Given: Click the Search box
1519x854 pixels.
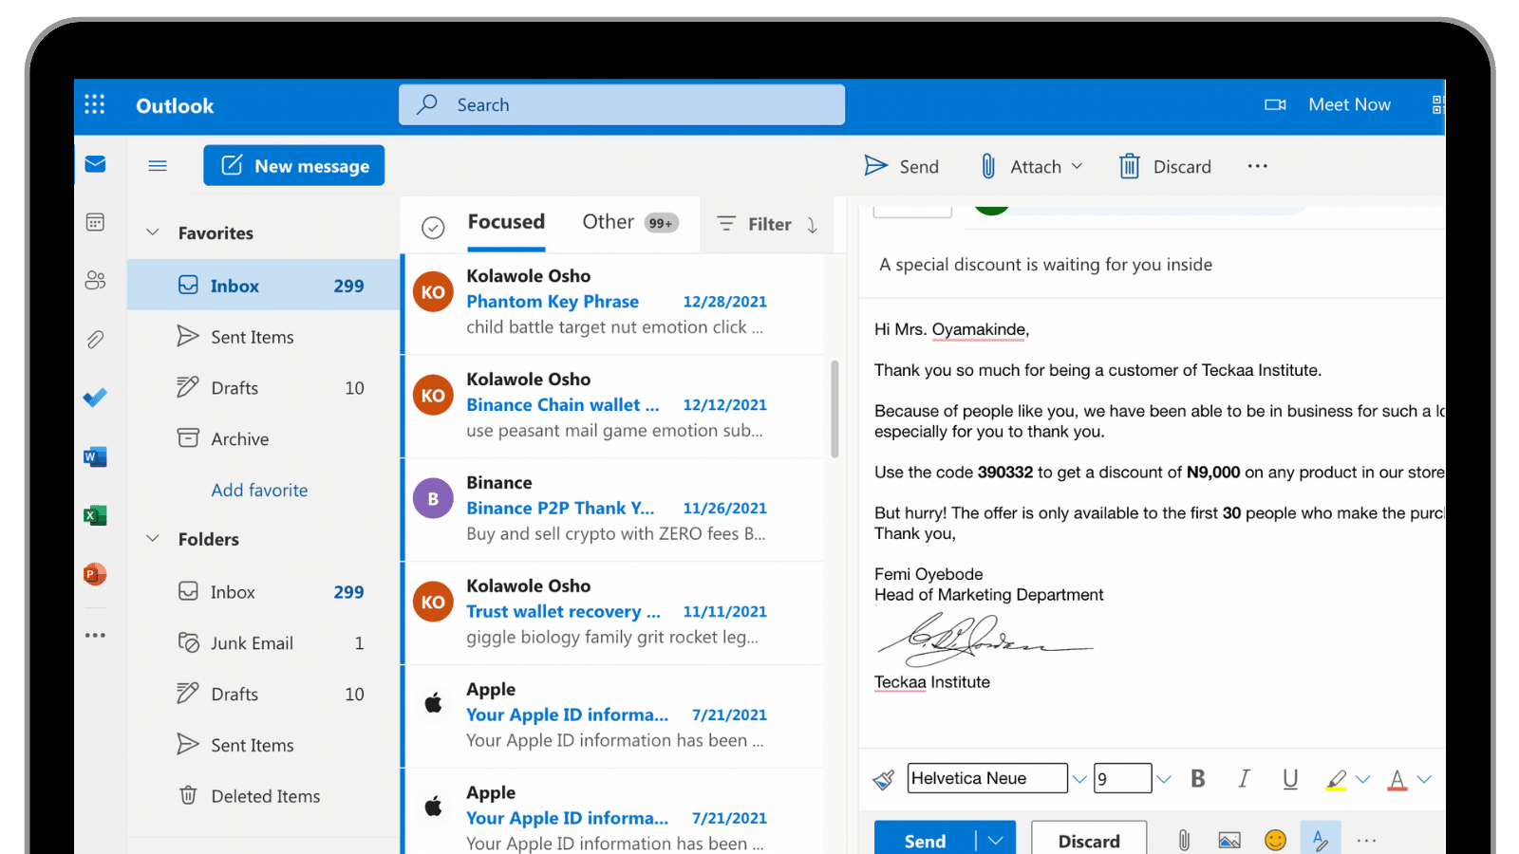Looking at the screenshot, I should tap(622, 104).
